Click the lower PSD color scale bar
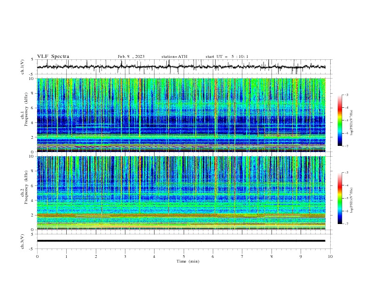 tap(340, 198)
